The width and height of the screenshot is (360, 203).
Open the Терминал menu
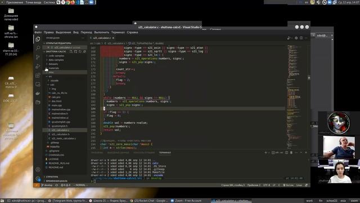[x=118, y=33]
